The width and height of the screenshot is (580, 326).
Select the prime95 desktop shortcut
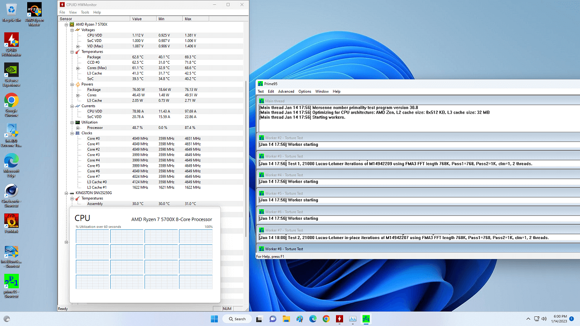(11, 287)
